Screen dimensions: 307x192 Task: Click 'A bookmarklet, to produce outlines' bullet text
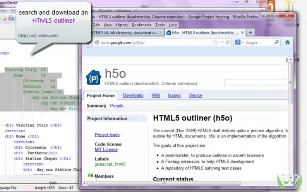click(212, 155)
